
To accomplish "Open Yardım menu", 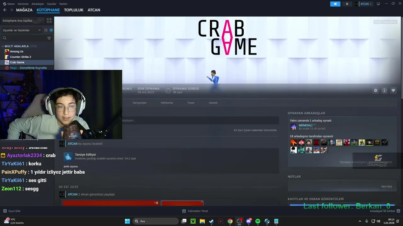I will coord(63,4).
